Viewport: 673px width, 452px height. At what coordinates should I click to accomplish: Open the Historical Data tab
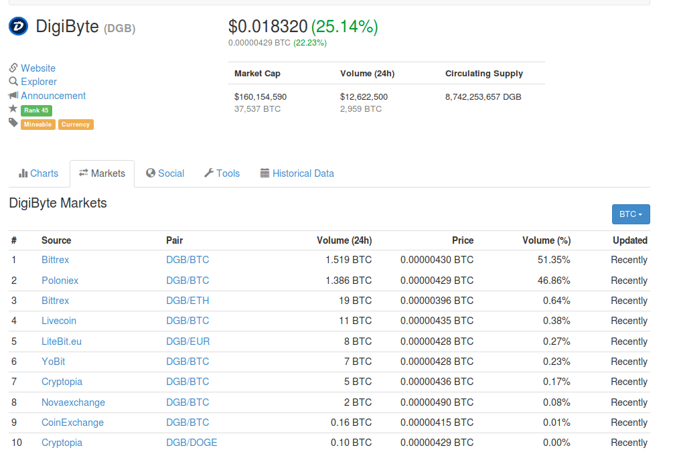297,173
